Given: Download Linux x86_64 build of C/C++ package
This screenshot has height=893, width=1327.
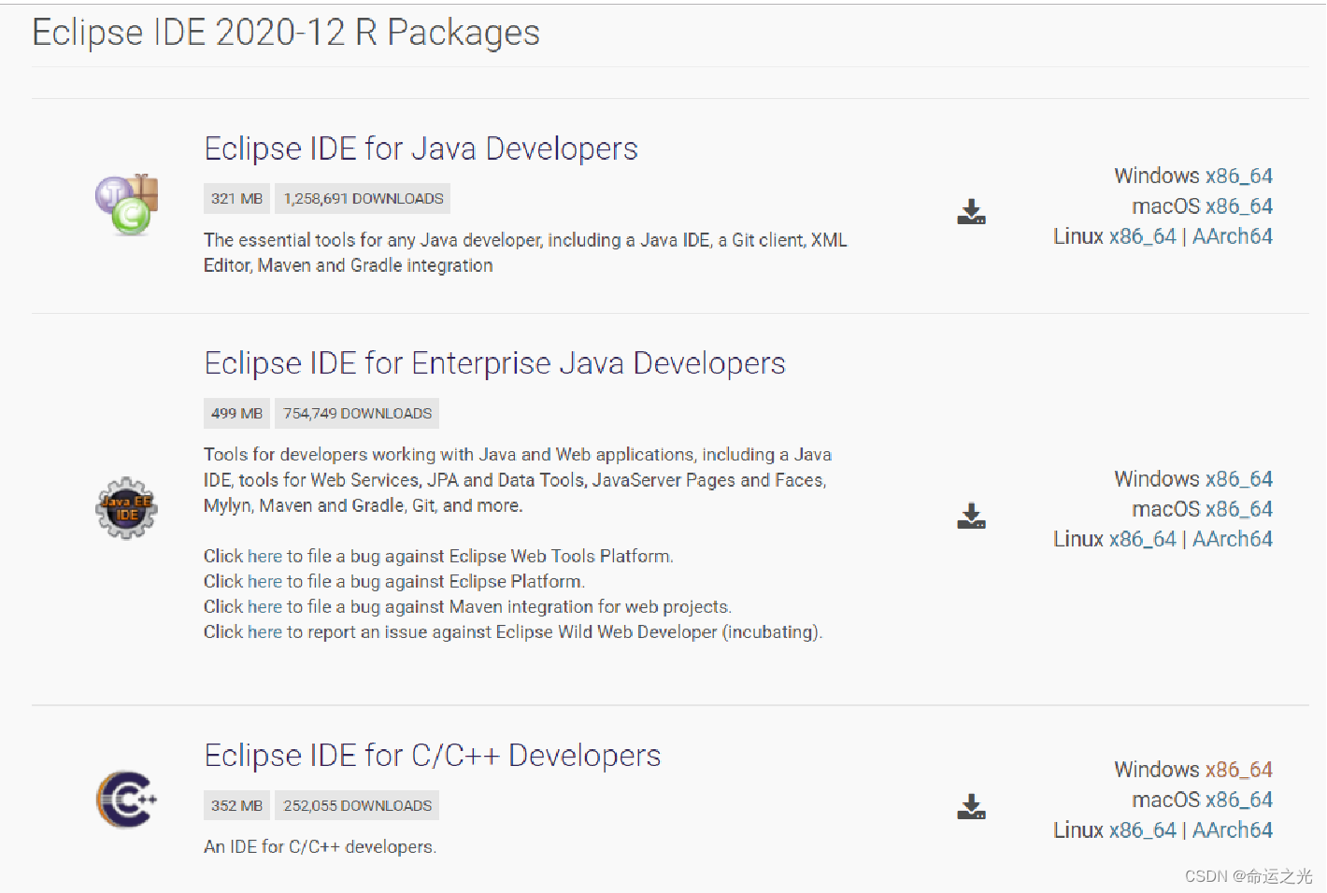Looking at the screenshot, I should click(x=1142, y=829).
